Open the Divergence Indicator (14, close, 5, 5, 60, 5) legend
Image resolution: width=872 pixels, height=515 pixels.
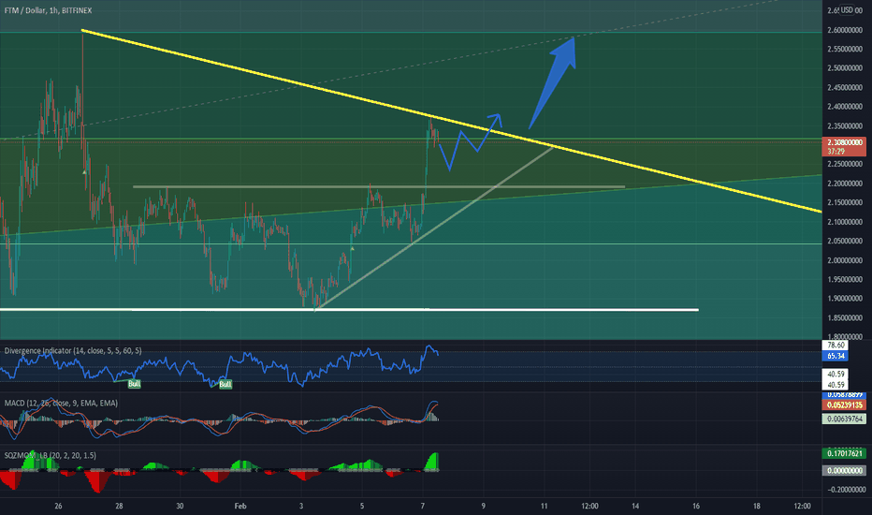73,351
